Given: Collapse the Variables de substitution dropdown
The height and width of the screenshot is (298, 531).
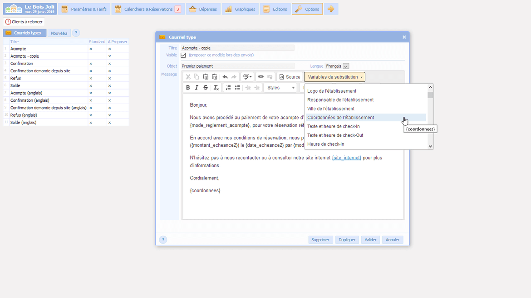Looking at the screenshot, I should (x=334, y=77).
